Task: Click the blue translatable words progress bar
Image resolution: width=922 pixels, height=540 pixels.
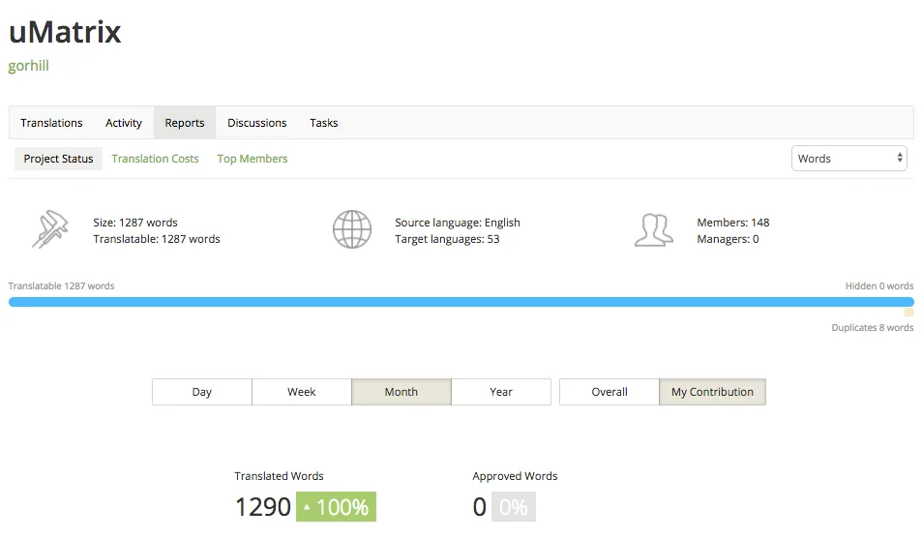Action: (461, 302)
